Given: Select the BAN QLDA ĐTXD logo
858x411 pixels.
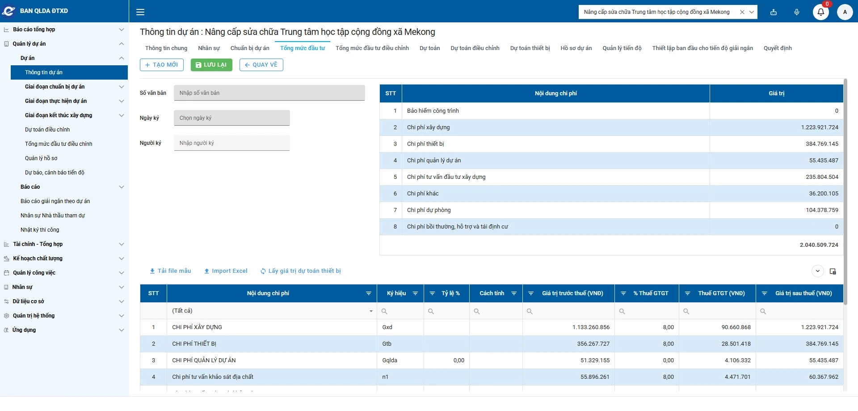Looking at the screenshot, I should 8,11.
